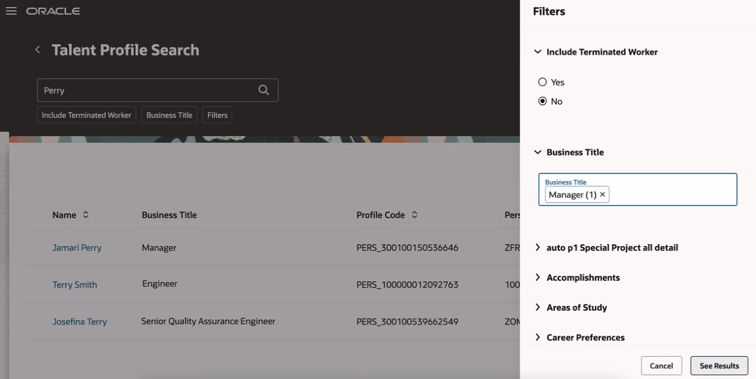This screenshot has width=756, height=379.
Task: Open Jamari Perry profile link
Action: click(x=77, y=248)
